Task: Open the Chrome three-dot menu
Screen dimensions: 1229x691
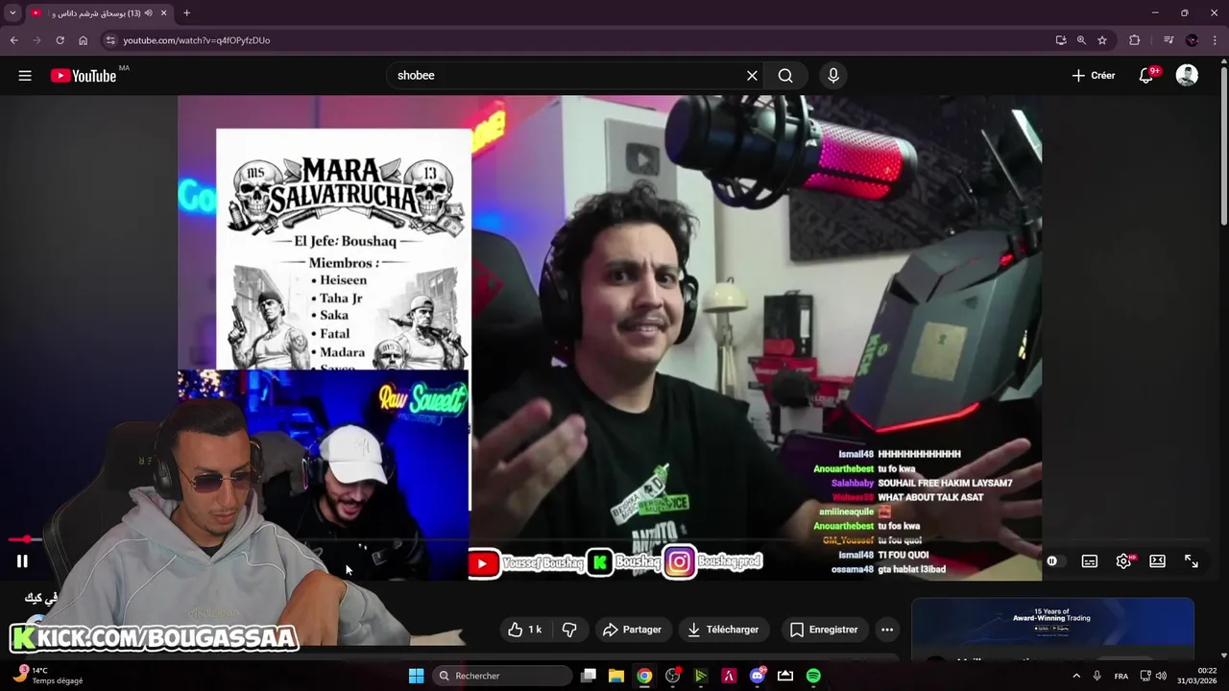Action: 1214,40
